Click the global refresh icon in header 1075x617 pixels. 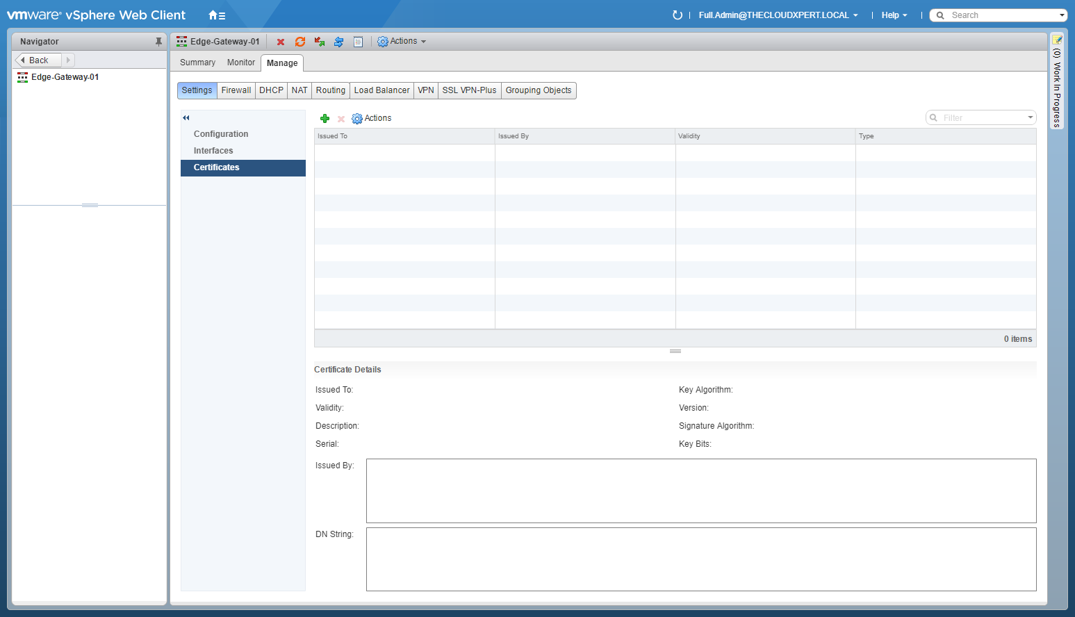click(678, 15)
